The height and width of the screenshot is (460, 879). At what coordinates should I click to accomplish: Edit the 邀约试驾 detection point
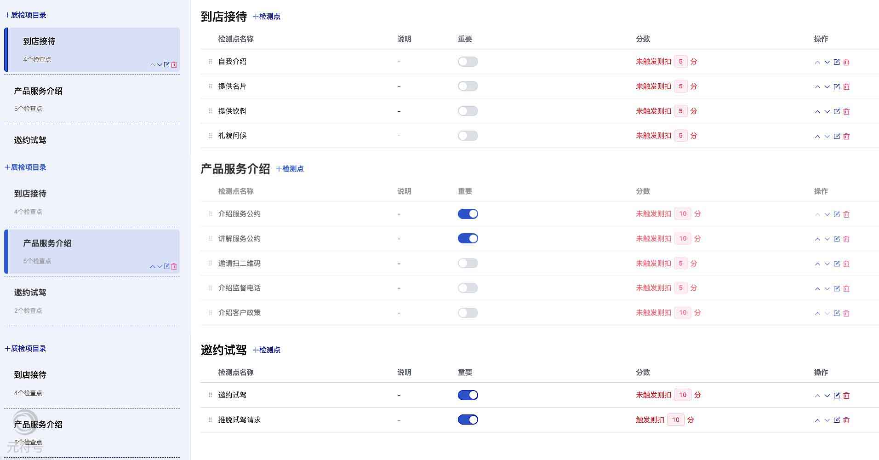pos(837,395)
